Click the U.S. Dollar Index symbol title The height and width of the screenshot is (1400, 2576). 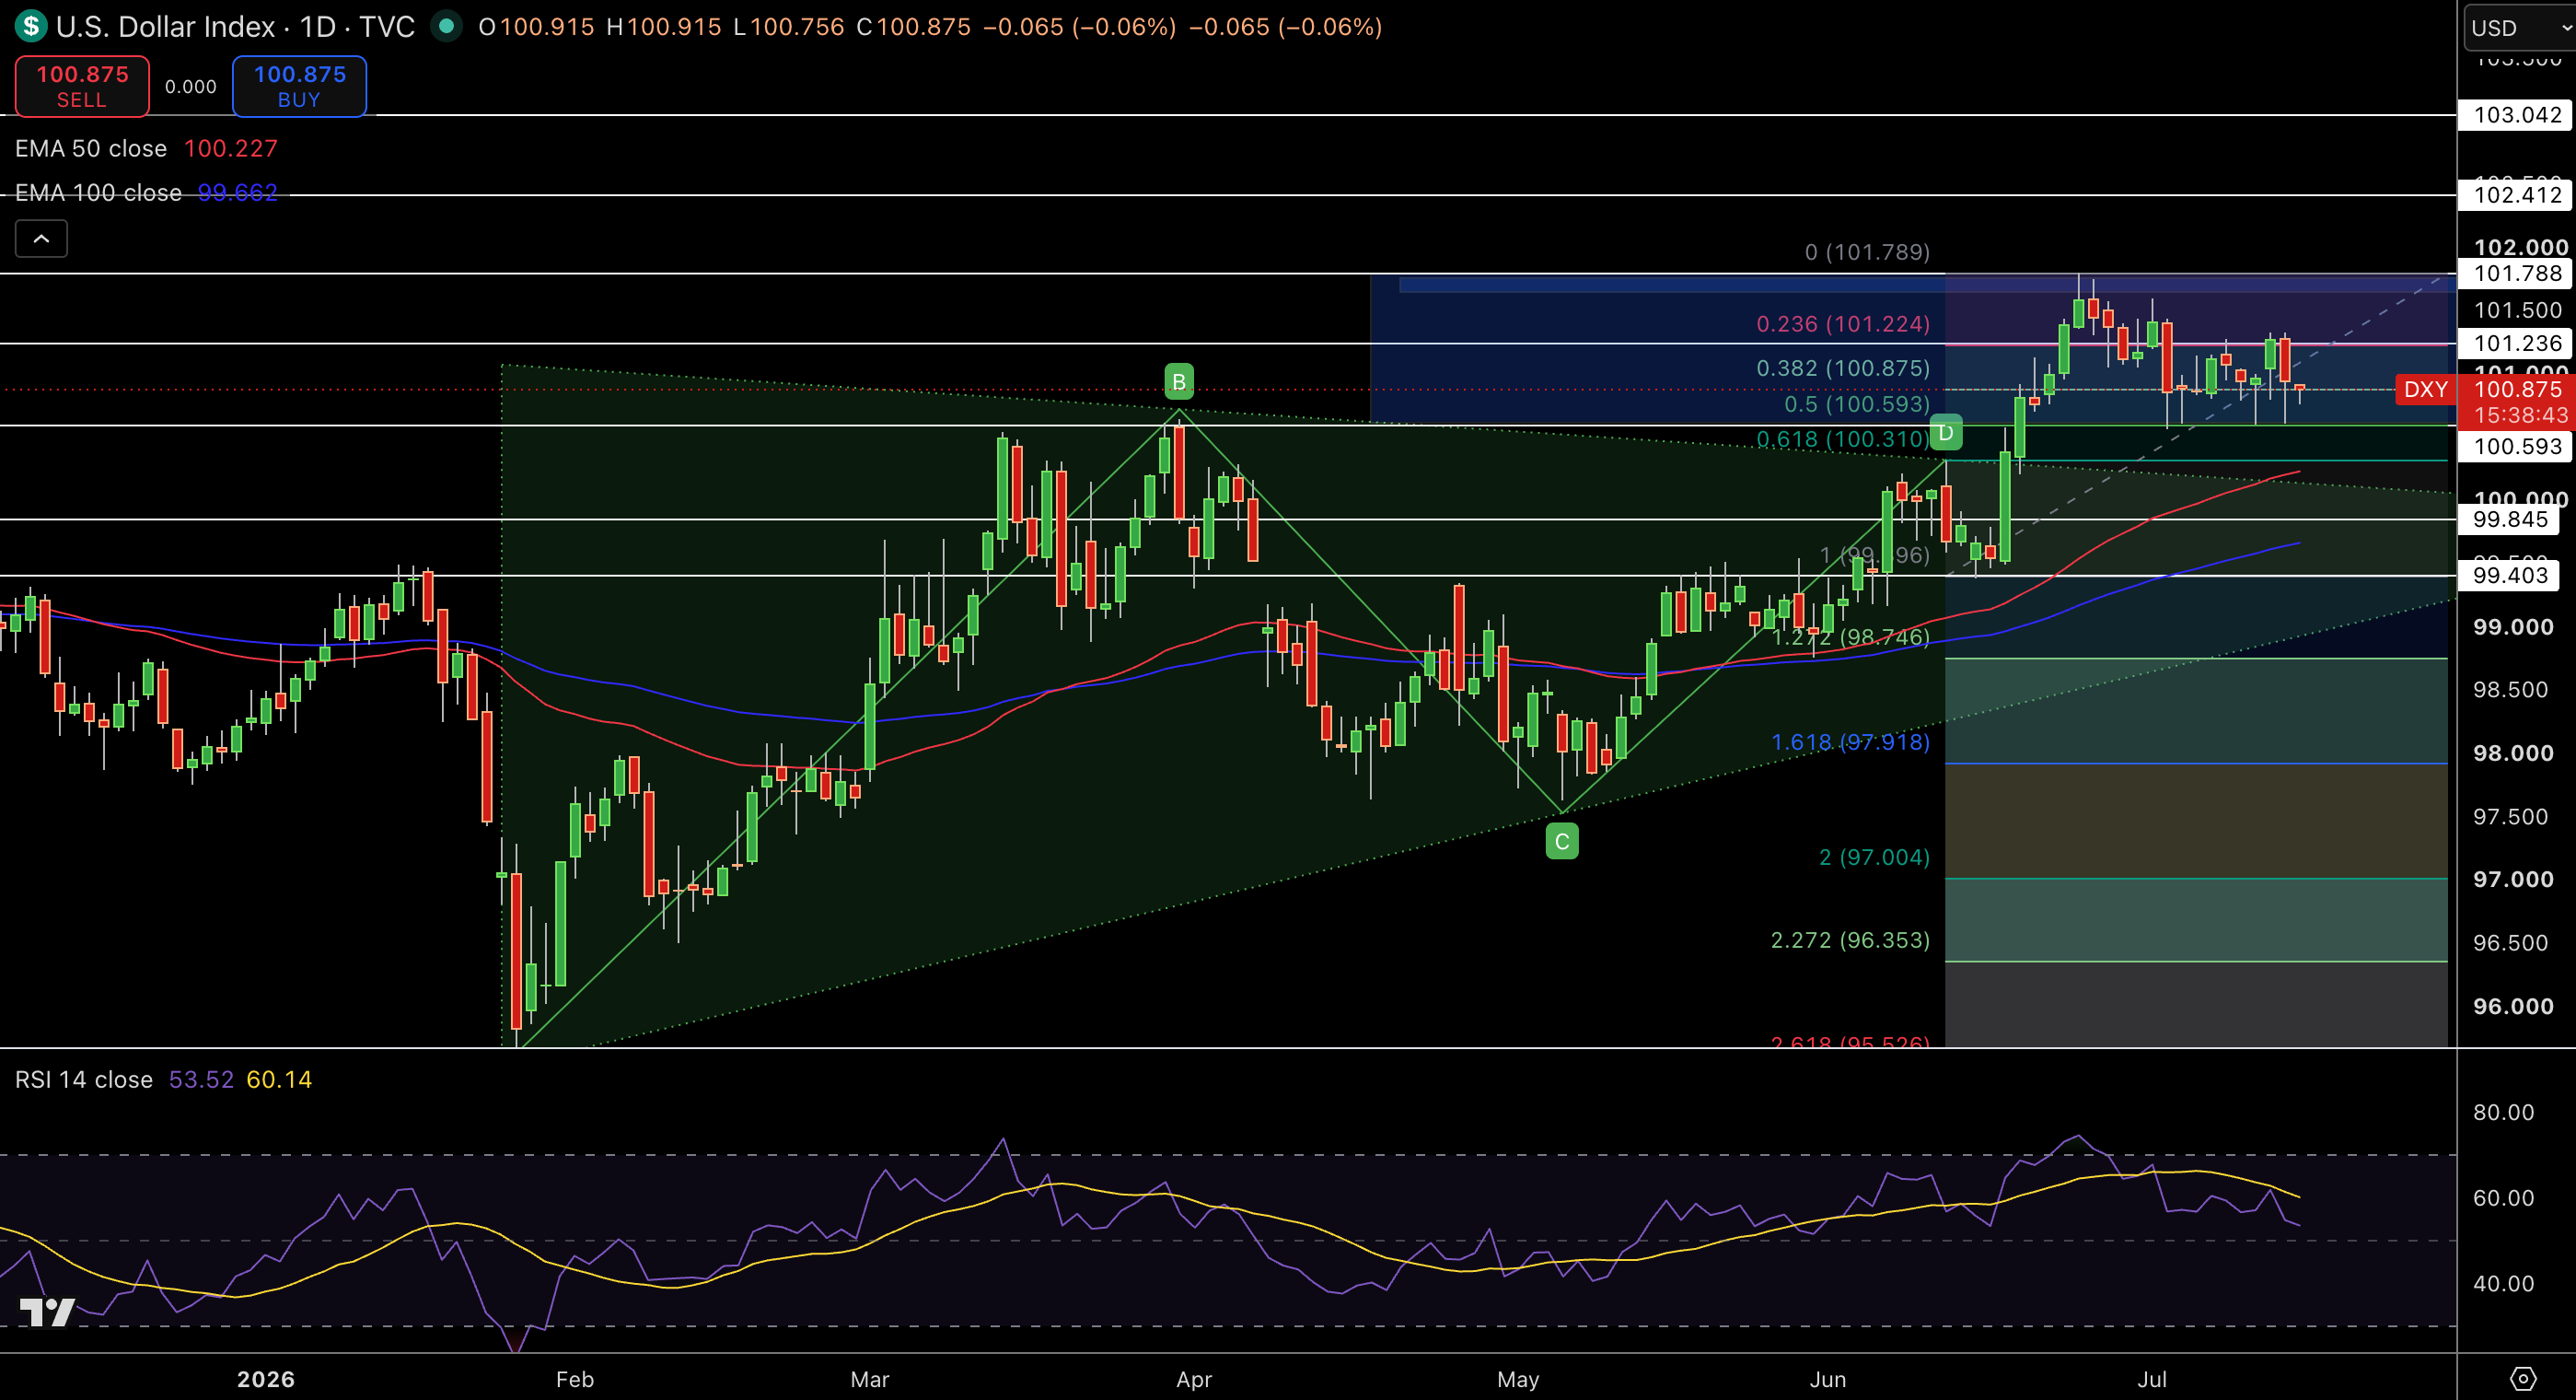pyautogui.click(x=166, y=26)
